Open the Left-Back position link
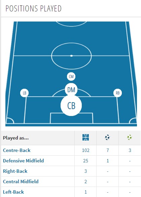The height and width of the screenshot is (197, 141). coord(13,192)
